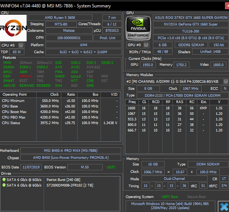The image size is (229, 212).
Task: Select the CPU Minimum row
Action: (x=60, y=101)
